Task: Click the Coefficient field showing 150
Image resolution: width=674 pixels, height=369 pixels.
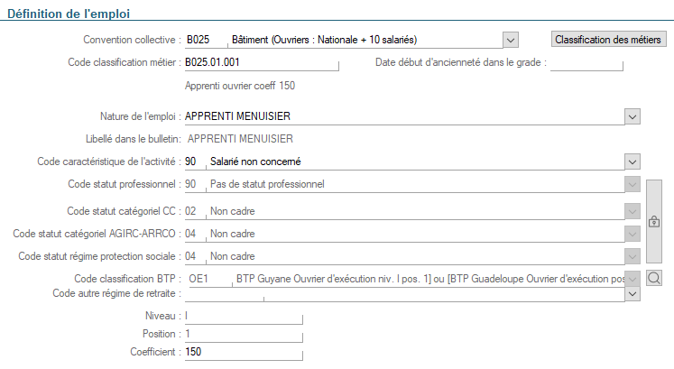Action: pyautogui.click(x=244, y=352)
